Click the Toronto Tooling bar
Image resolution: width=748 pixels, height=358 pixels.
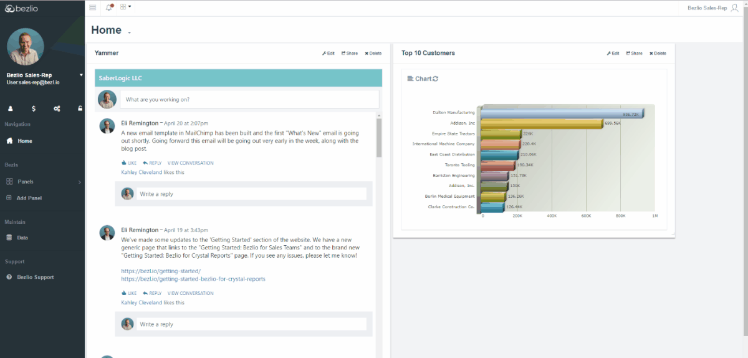[497, 165]
